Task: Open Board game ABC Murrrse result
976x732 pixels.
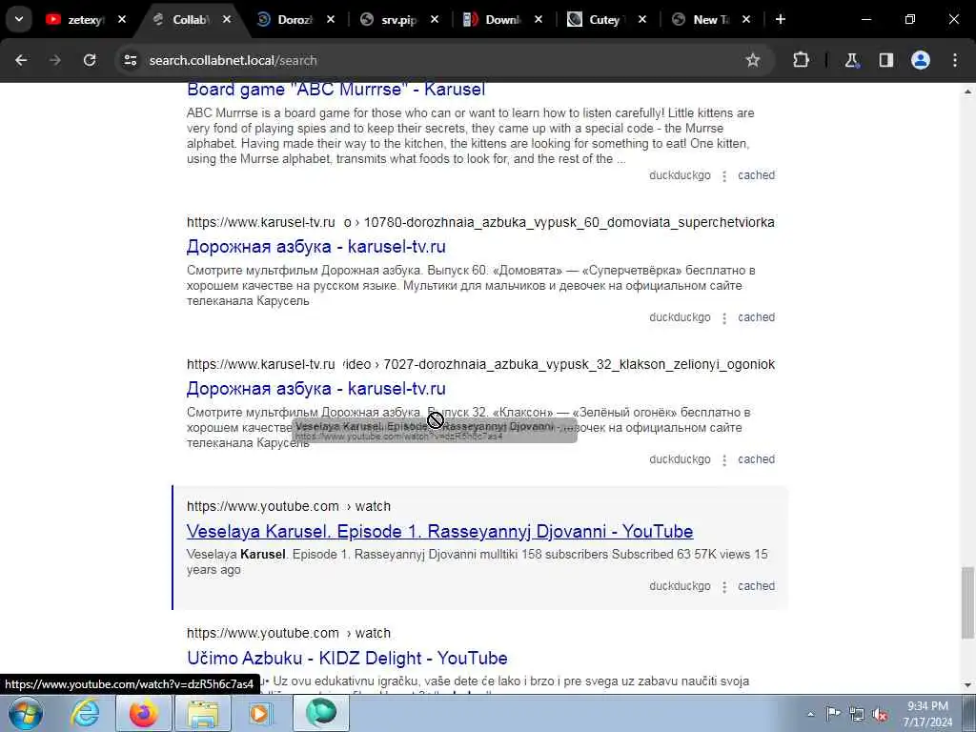Action: 335,90
